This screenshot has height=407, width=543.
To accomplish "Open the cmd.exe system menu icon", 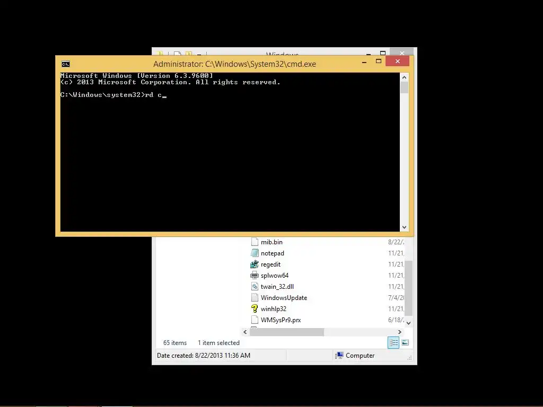I will tap(65, 64).
